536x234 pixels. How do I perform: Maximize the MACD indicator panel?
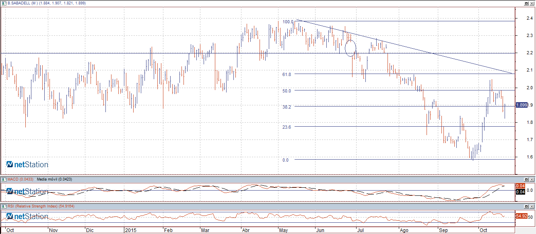click(526, 179)
